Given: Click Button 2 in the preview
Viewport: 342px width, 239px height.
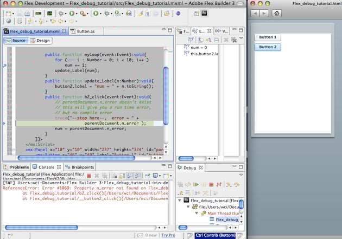Looking at the screenshot, I should (267, 47).
